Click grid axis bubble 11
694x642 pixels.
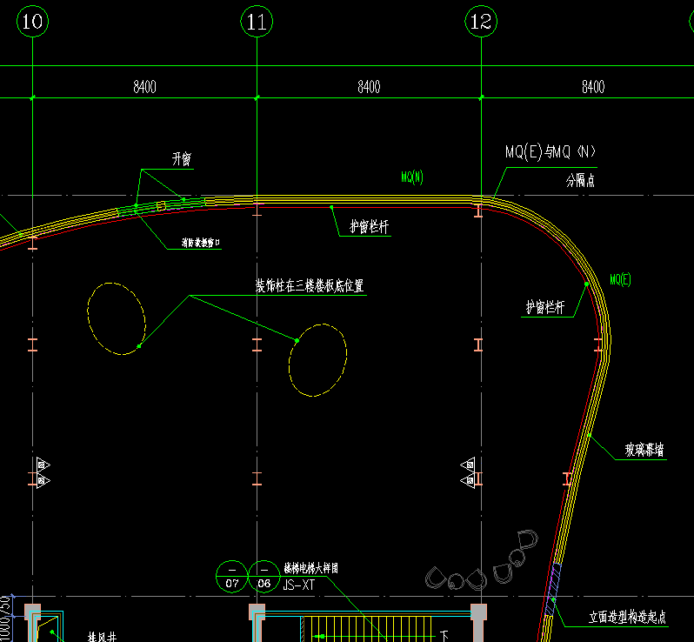coord(257,21)
